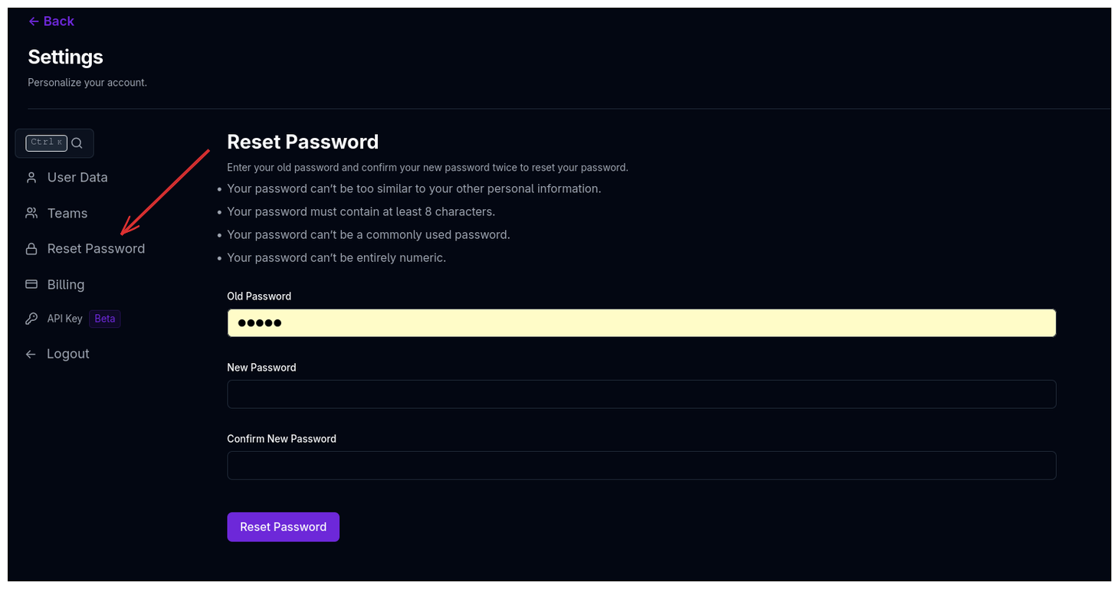Image resolution: width=1119 pixels, height=589 pixels.
Task: Open the User Data settings section
Action: point(77,177)
